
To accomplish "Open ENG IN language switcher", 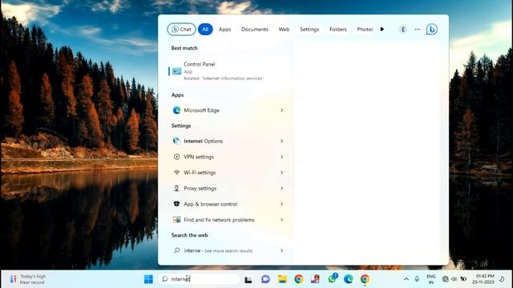I will click(x=431, y=279).
